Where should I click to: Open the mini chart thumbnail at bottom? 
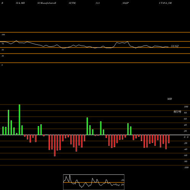coord(94,182)
